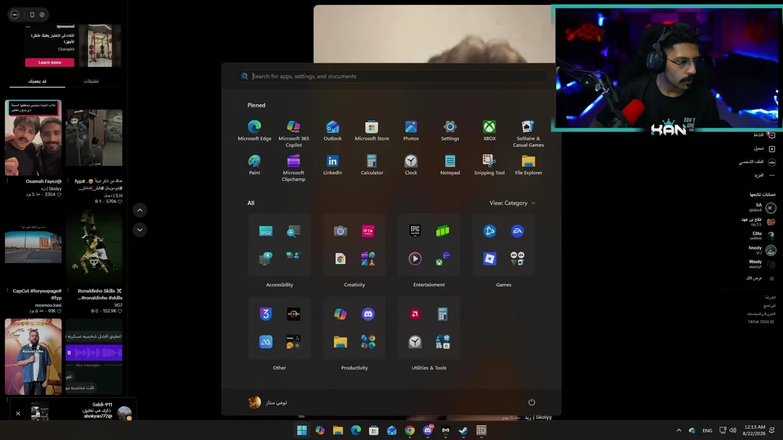Open Steam from the taskbar
The width and height of the screenshot is (783, 440).
click(x=463, y=430)
